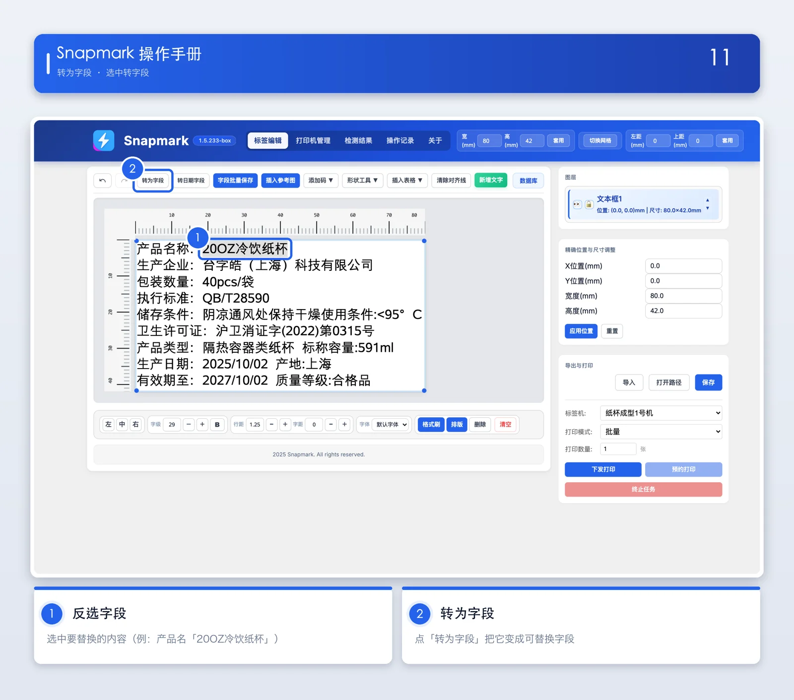794x700 pixels.
Task: Align text left with the 左 button
Action: tap(108, 425)
